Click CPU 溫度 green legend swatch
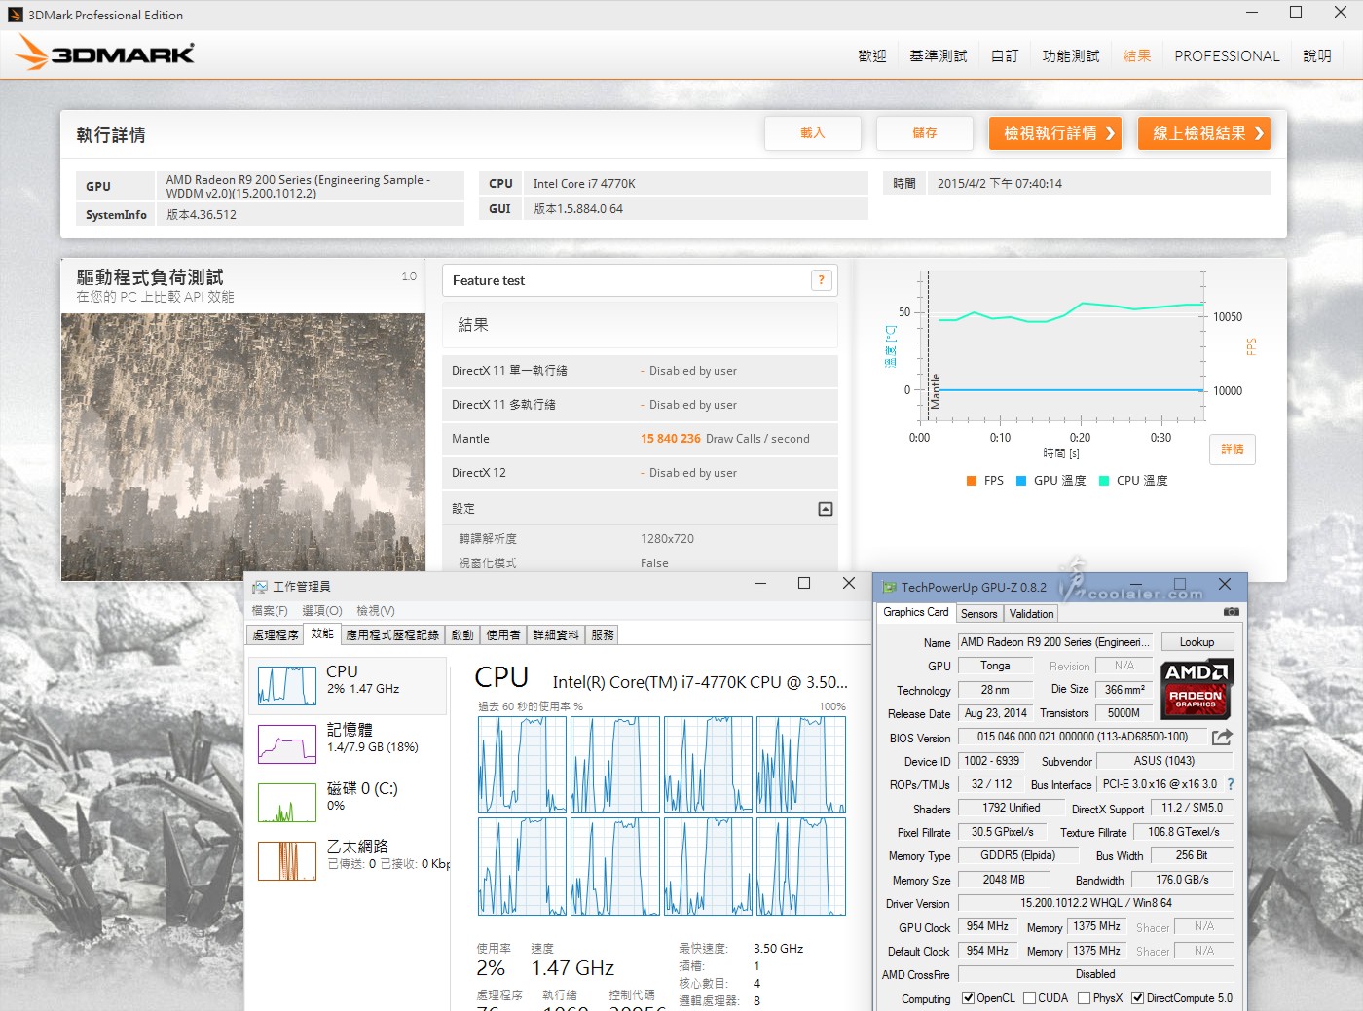The width and height of the screenshot is (1363, 1011). [1104, 480]
